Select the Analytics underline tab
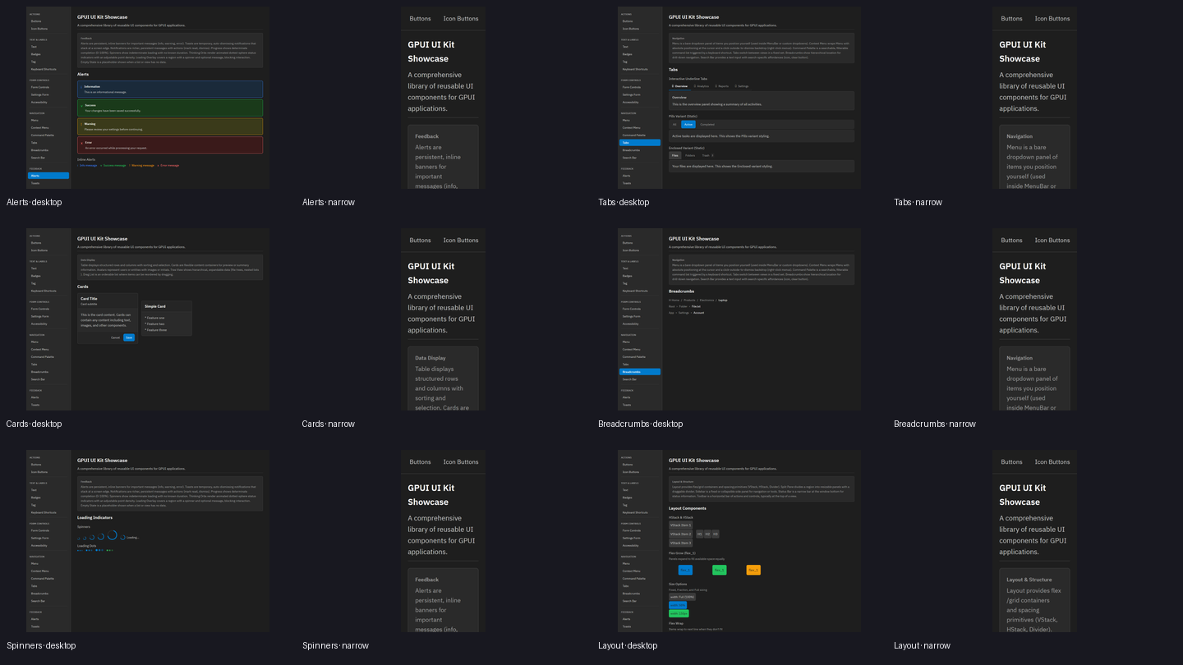Image resolution: width=1183 pixels, height=665 pixels. coord(702,86)
